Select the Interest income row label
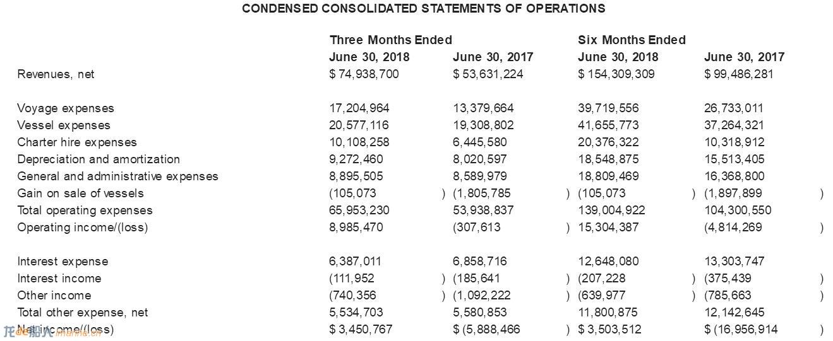This screenshot has width=833, height=341. pyautogui.click(x=59, y=279)
